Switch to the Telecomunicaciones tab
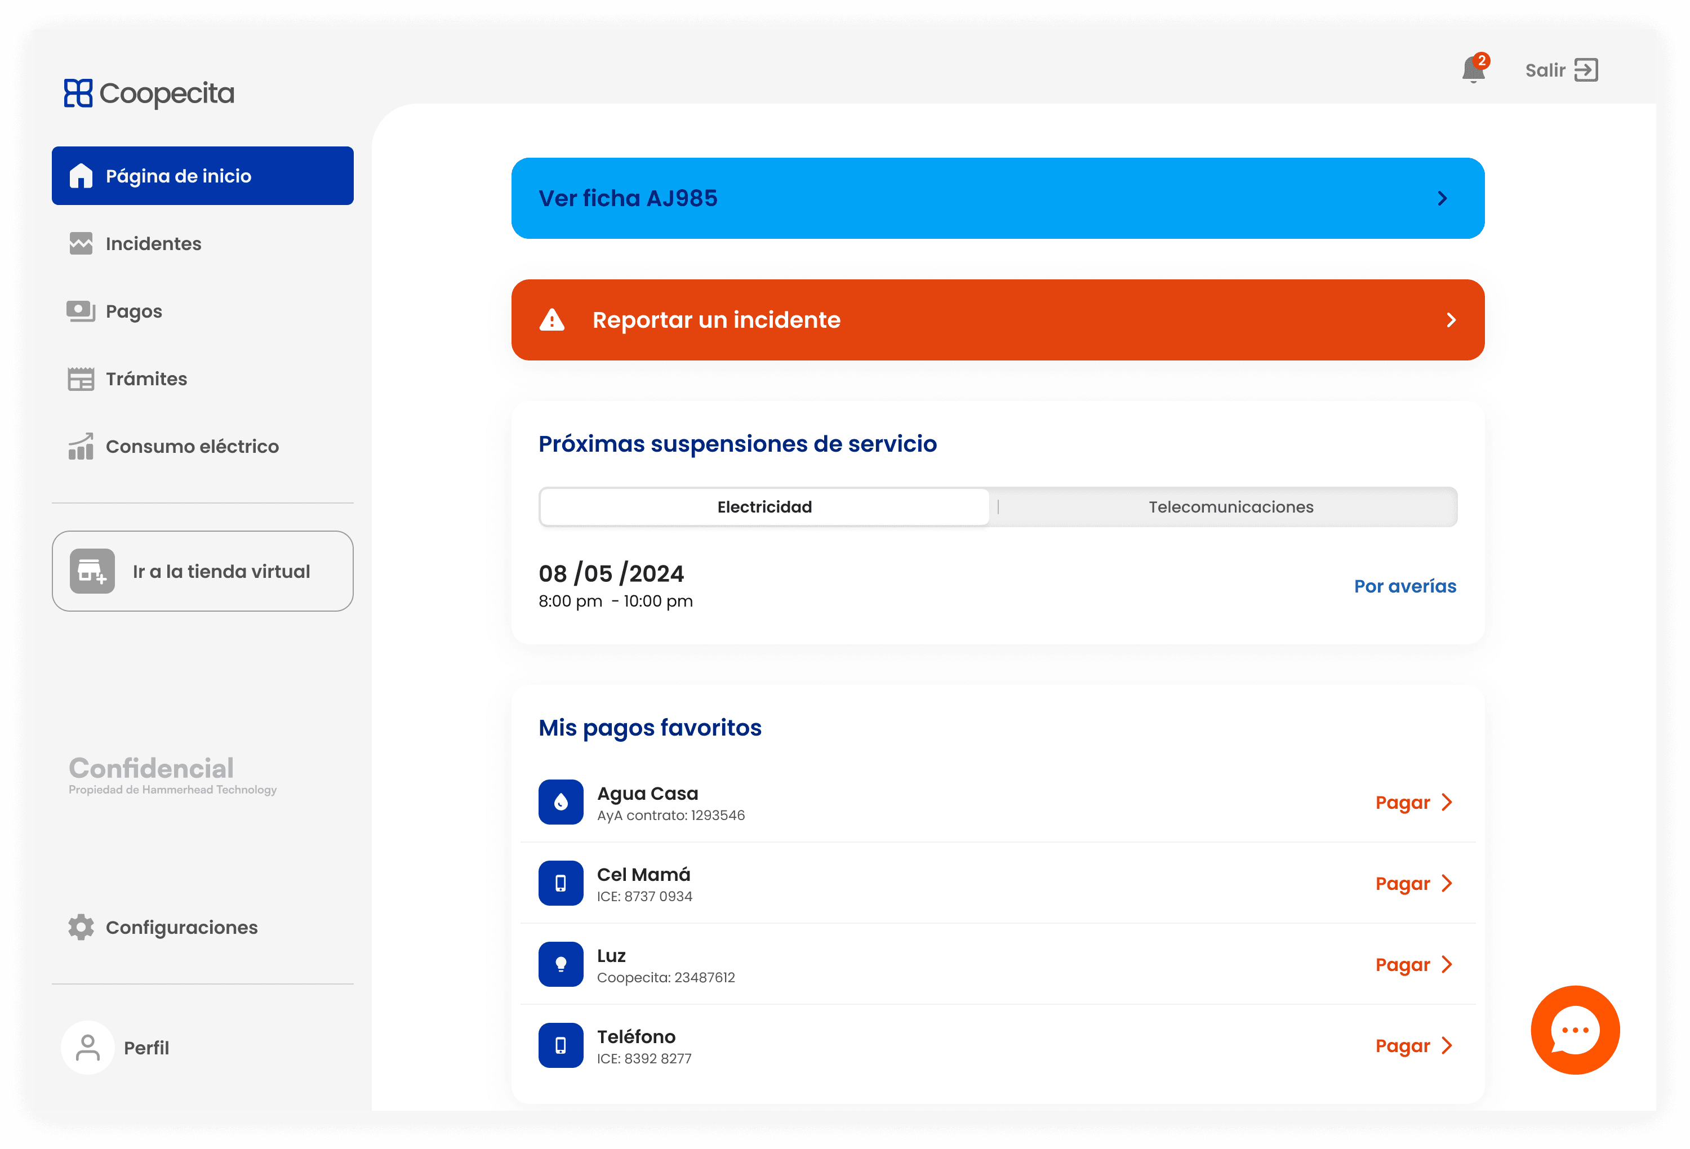The height and width of the screenshot is (1149, 1690). (1230, 507)
